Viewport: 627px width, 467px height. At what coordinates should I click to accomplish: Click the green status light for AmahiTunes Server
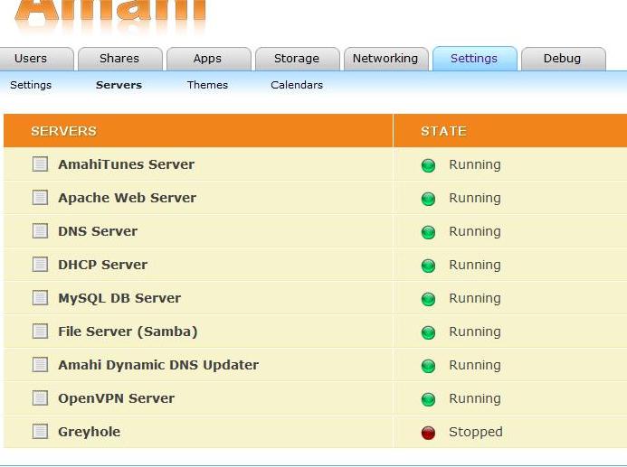coord(428,165)
